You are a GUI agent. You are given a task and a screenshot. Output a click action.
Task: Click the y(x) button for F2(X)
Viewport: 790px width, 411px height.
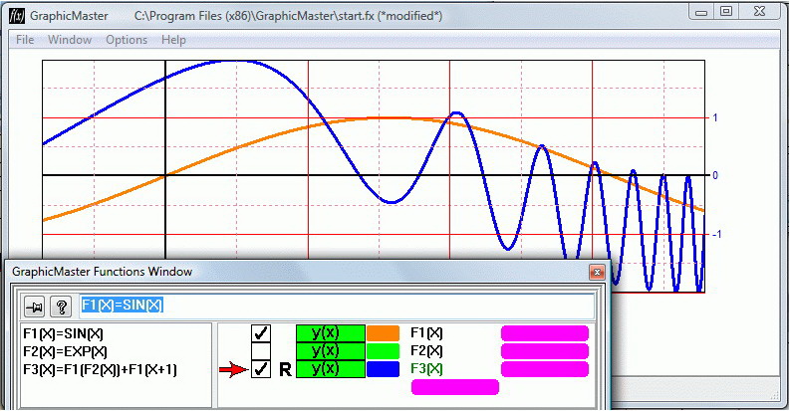point(331,351)
